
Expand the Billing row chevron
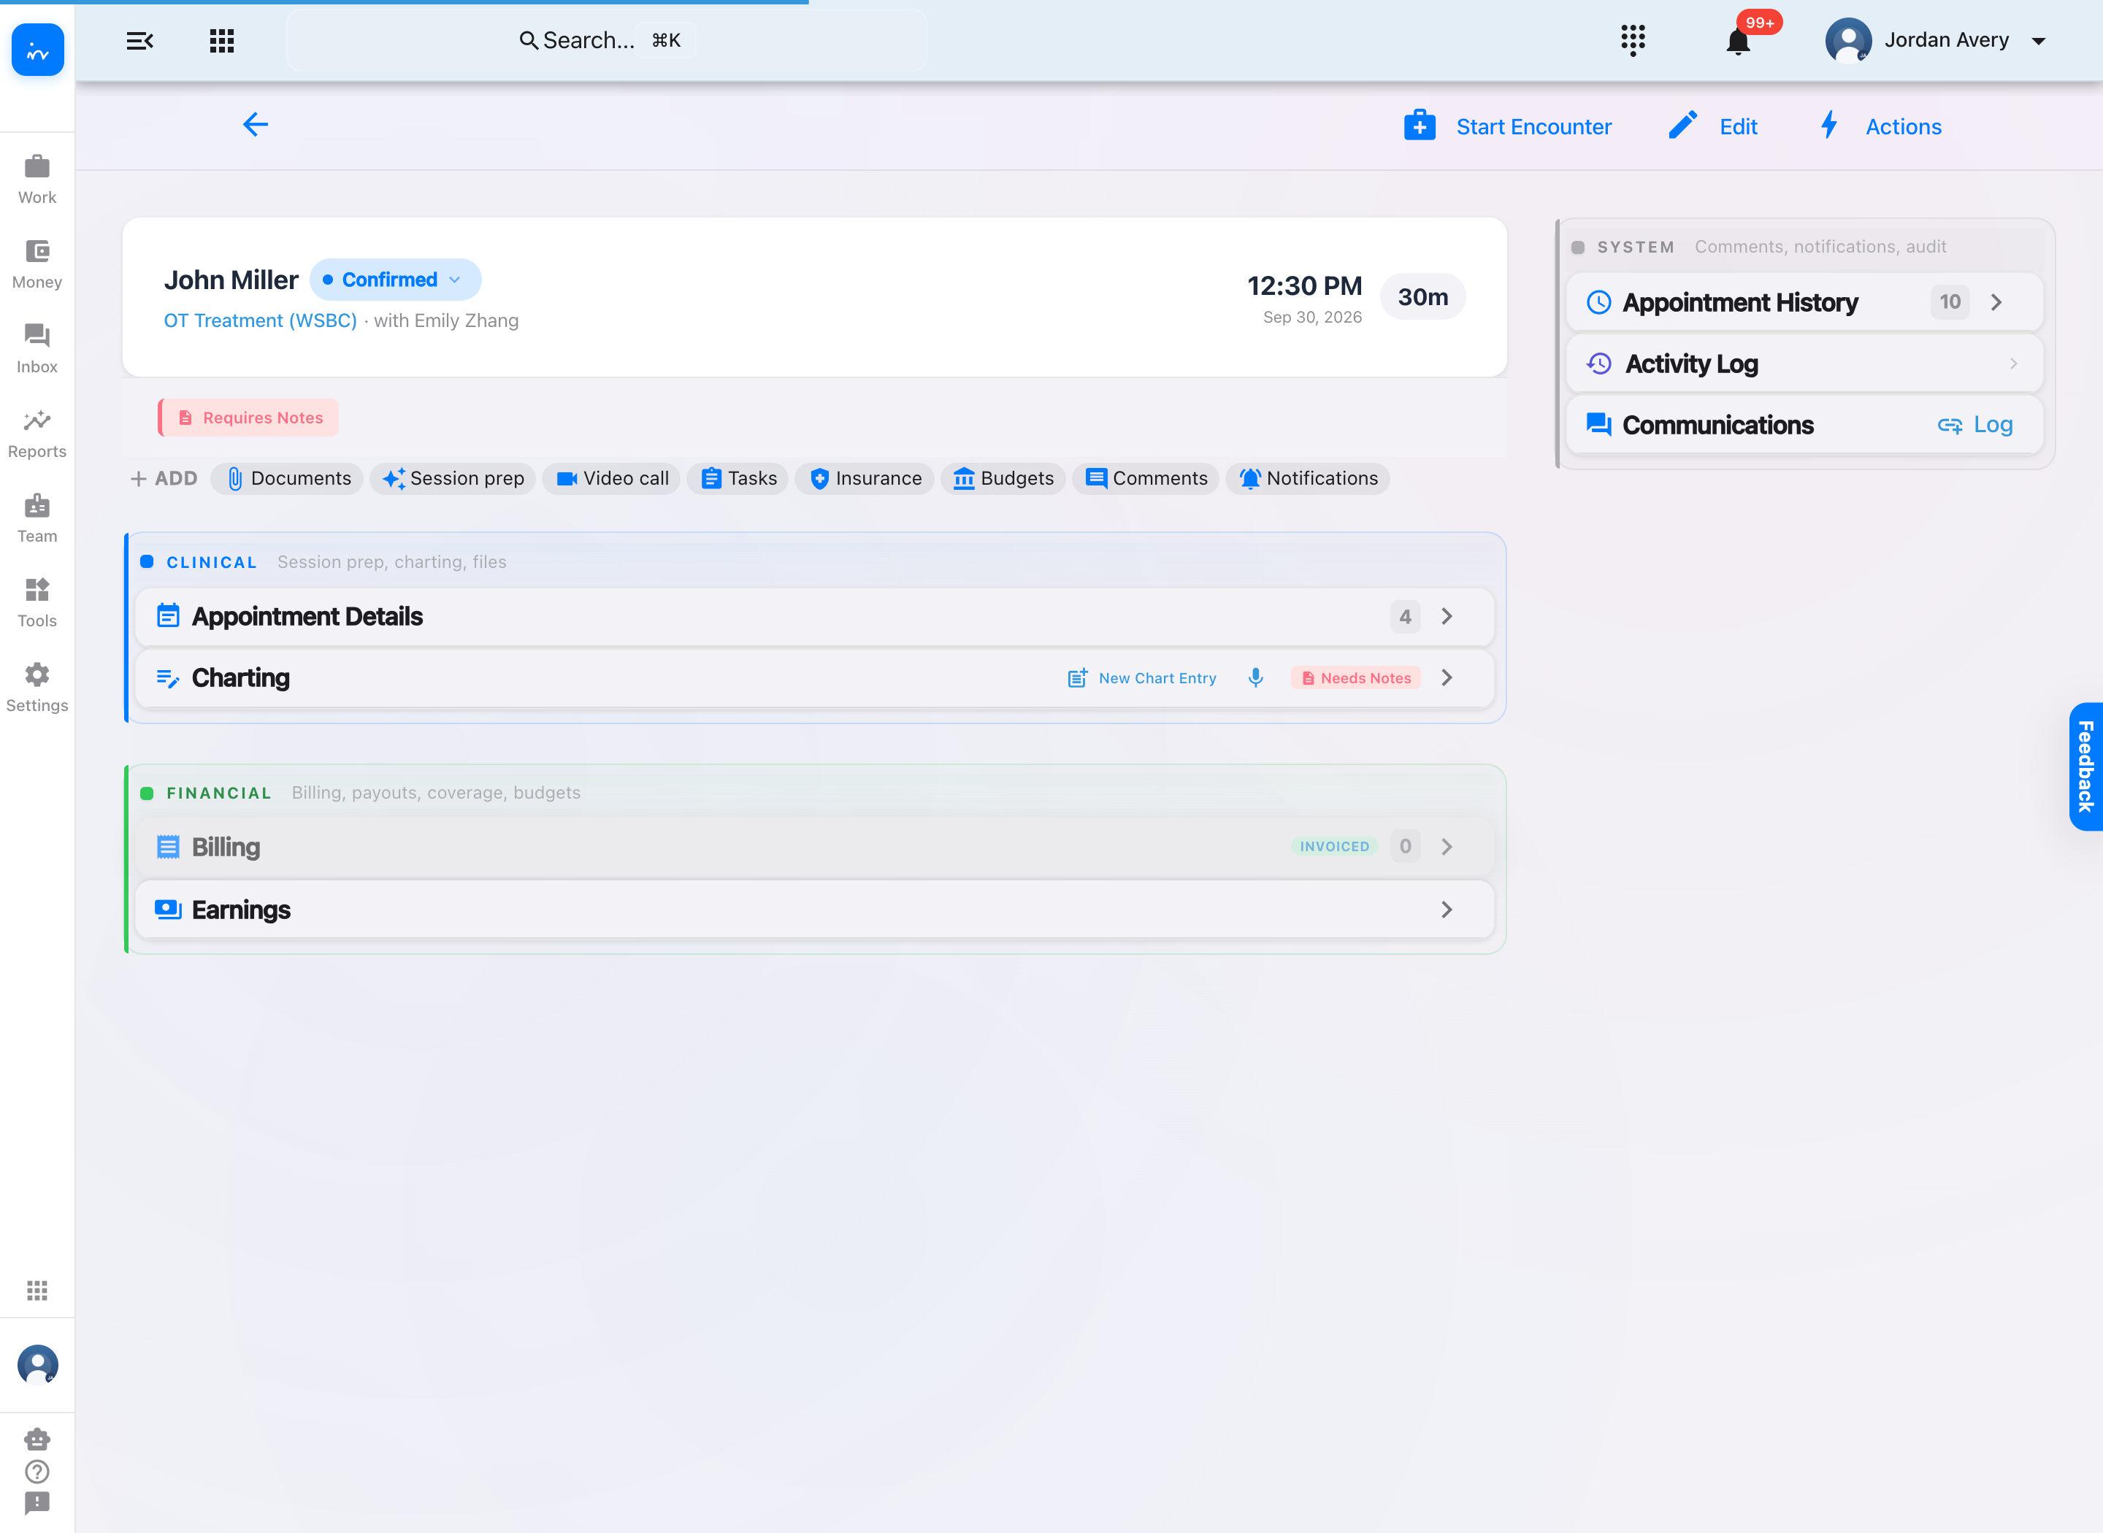click(x=1447, y=846)
